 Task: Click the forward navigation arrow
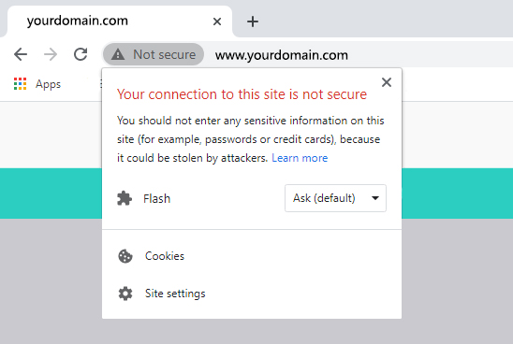[51, 54]
